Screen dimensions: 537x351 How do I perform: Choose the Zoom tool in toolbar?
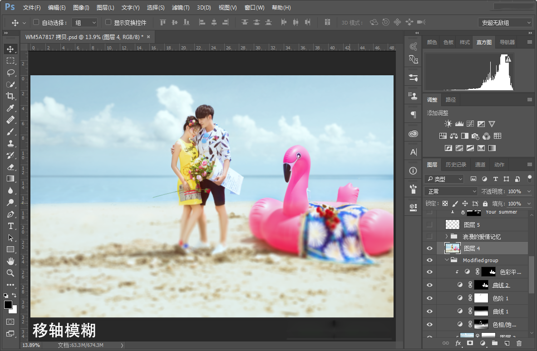tap(10, 273)
